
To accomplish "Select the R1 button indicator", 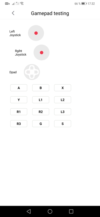I will click(x=19, y=112).
